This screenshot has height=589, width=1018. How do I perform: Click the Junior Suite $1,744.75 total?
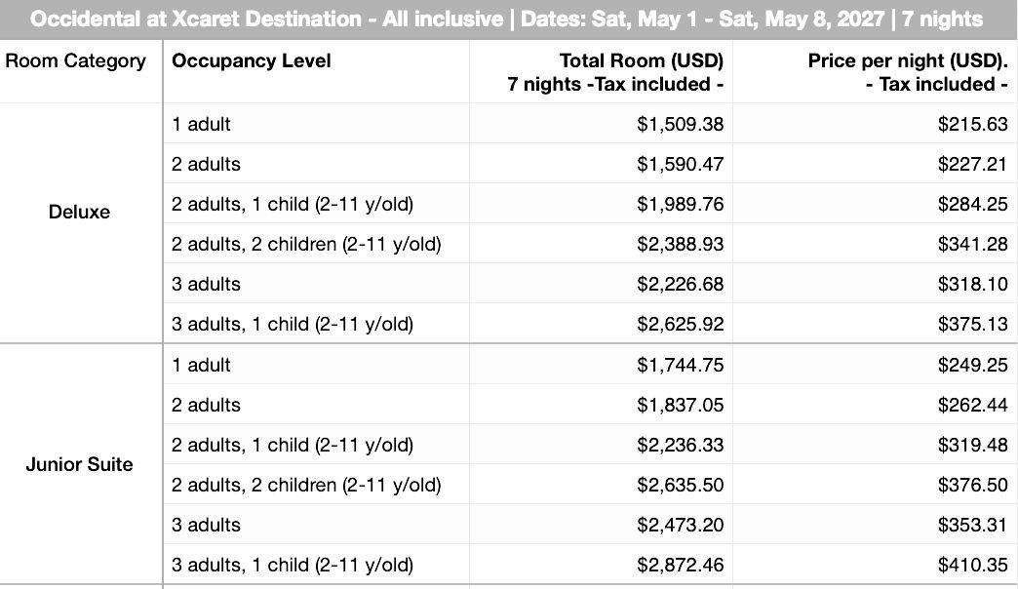[602, 365]
